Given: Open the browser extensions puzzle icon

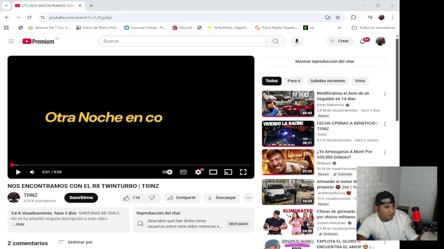Looking at the screenshot, I should point(353,17).
